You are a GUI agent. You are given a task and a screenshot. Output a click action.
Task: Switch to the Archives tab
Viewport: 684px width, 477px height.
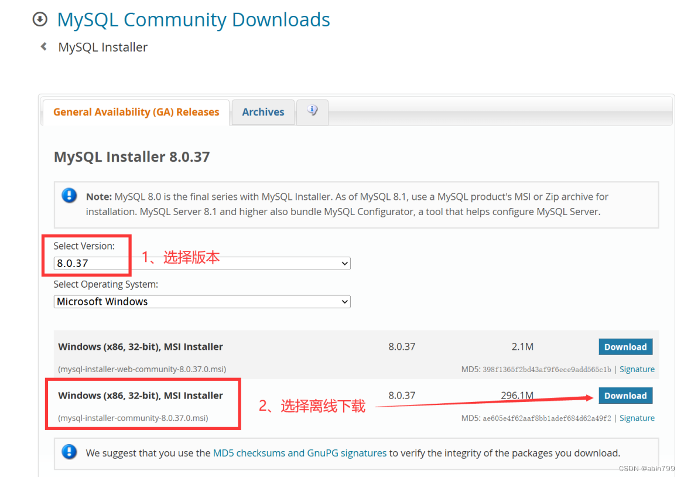click(x=263, y=112)
